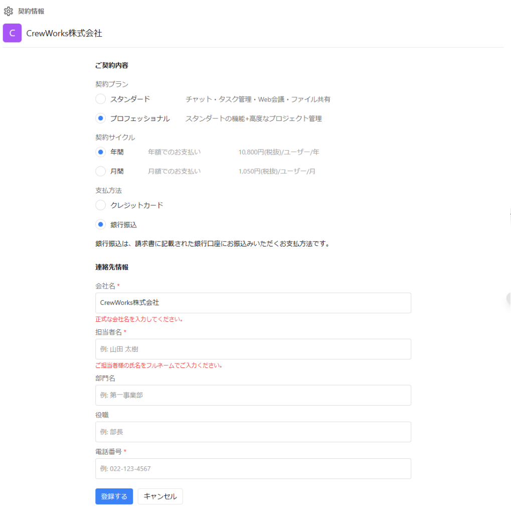Select the スタンダード plan radio button
511x511 pixels.
100,99
